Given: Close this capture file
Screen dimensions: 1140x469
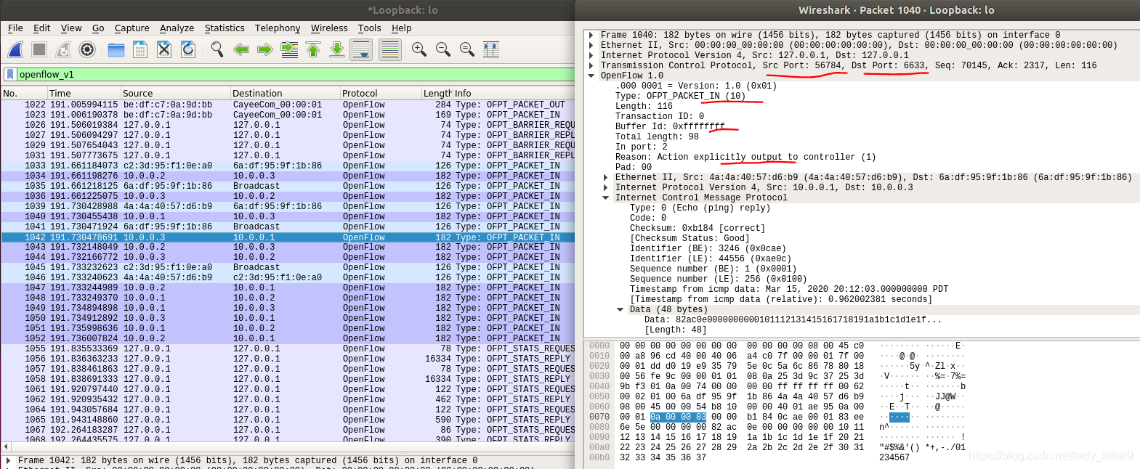Looking at the screenshot, I should 164,49.
